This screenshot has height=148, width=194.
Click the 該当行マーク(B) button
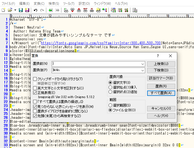tap(161, 78)
